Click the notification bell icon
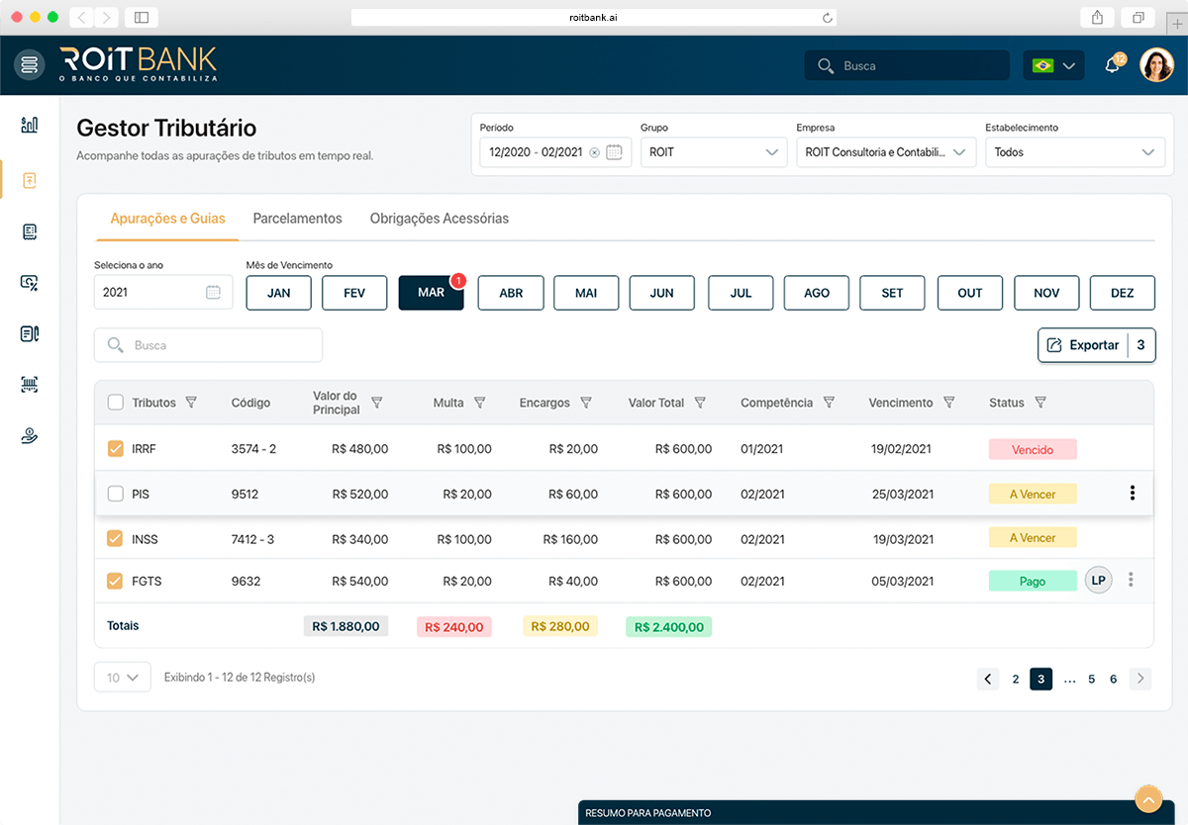The width and height of the screenshot is (1188, 825). 1113,66
